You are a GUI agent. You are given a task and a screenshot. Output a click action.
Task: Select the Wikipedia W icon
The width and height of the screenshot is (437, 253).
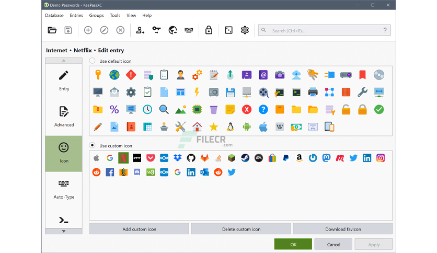[x=280, y=127]
